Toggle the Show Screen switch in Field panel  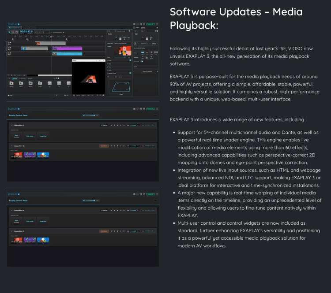(142, 61)
